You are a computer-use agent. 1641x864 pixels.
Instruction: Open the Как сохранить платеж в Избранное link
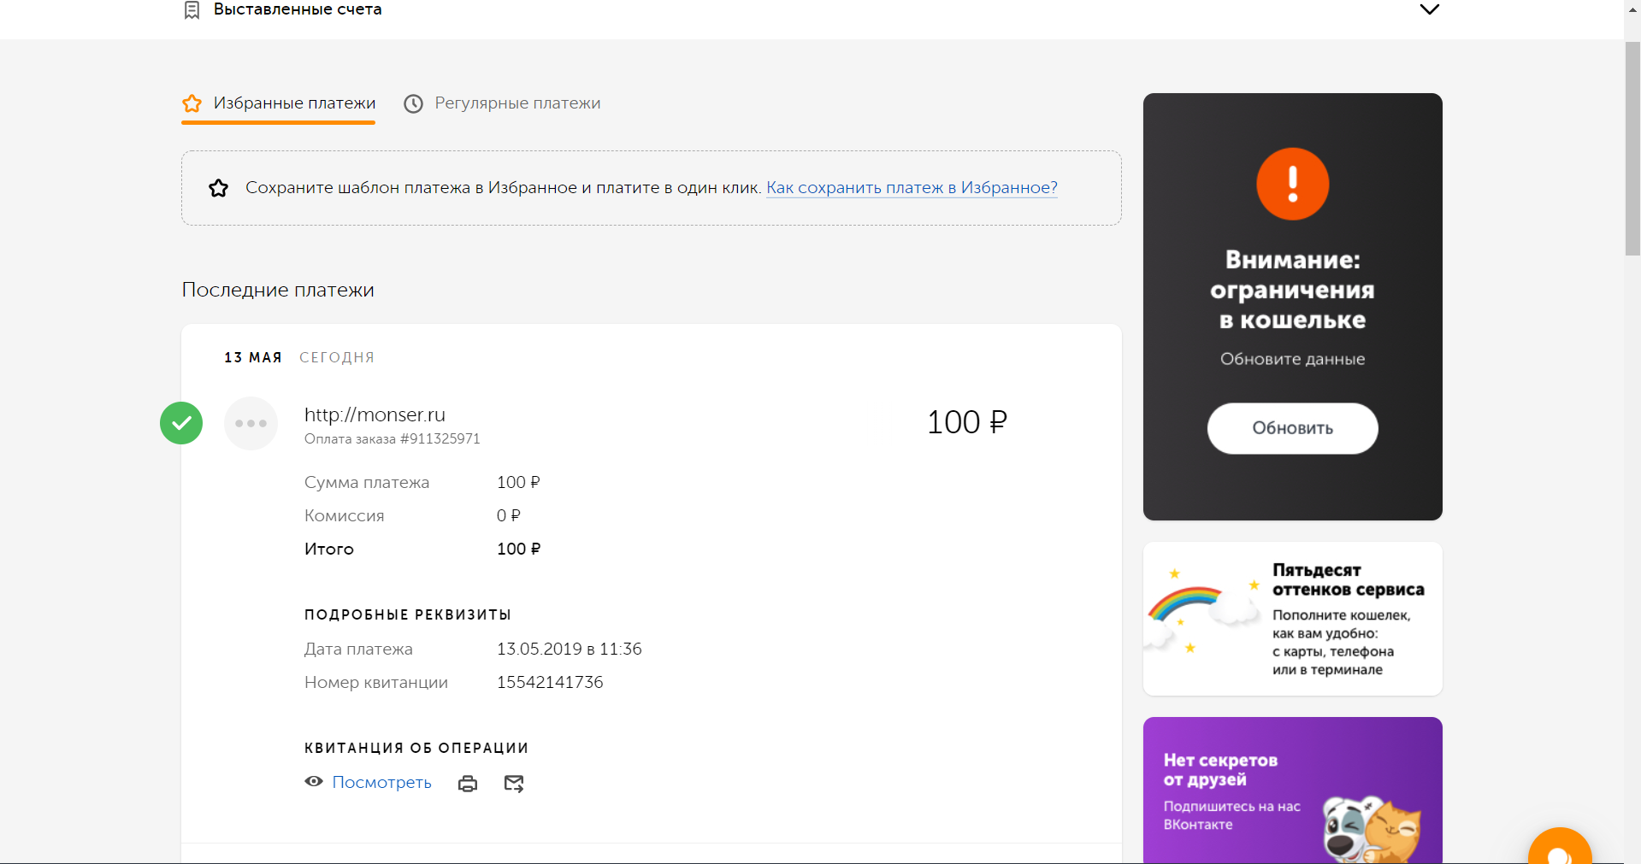[x=912, y=188]
